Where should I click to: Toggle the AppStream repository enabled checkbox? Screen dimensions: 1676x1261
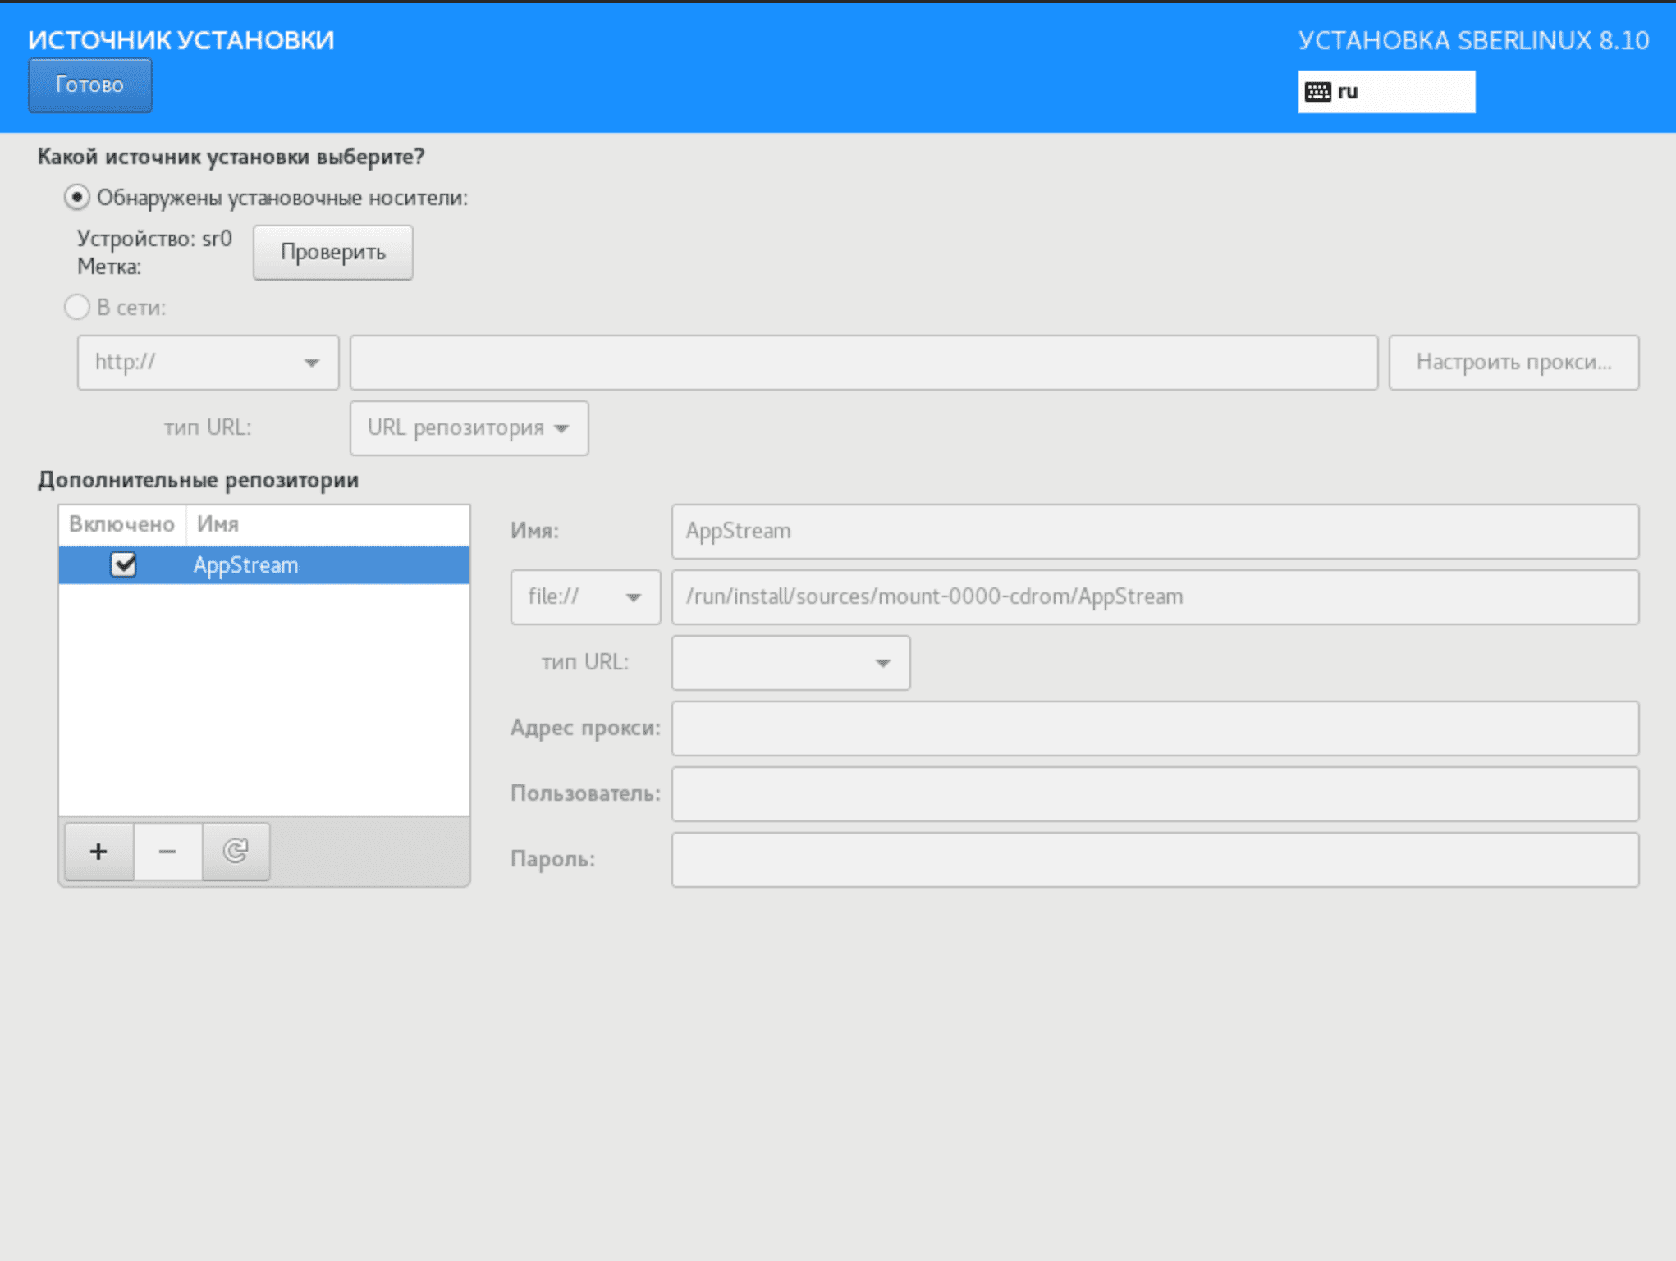(123, 565)
